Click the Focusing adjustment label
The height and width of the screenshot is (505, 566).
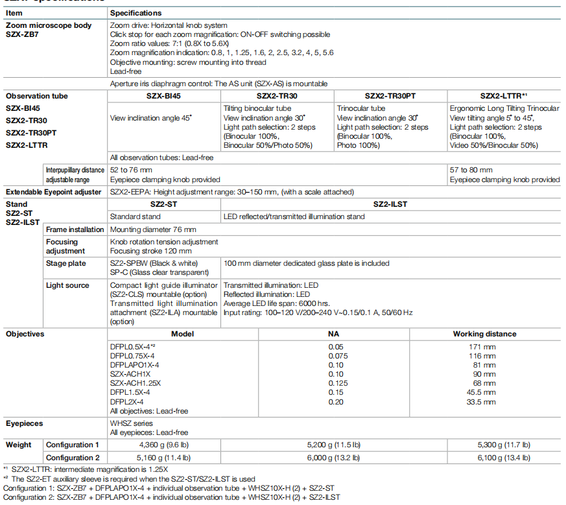click(x=65, y=246)
